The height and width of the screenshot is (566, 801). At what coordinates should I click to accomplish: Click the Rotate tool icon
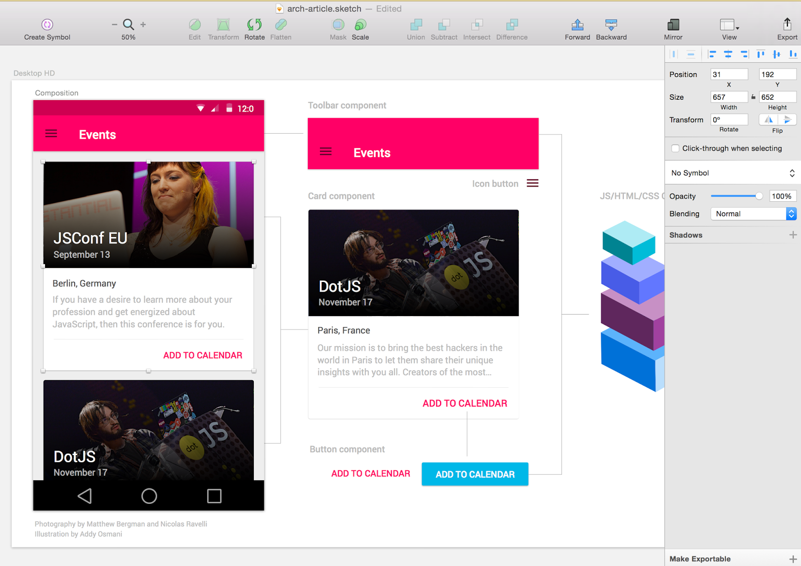pyautogui.click(x=254, y=25)
